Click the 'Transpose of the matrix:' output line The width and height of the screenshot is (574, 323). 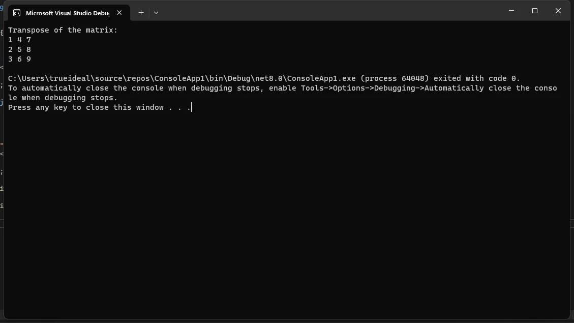[63, 30]
